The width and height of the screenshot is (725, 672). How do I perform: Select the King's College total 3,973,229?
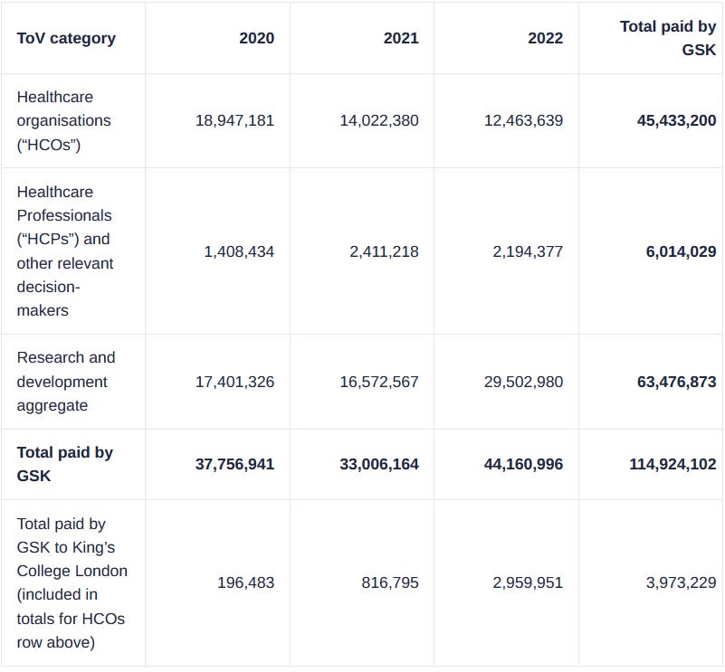pyautogui.click(x=681, y=582)
